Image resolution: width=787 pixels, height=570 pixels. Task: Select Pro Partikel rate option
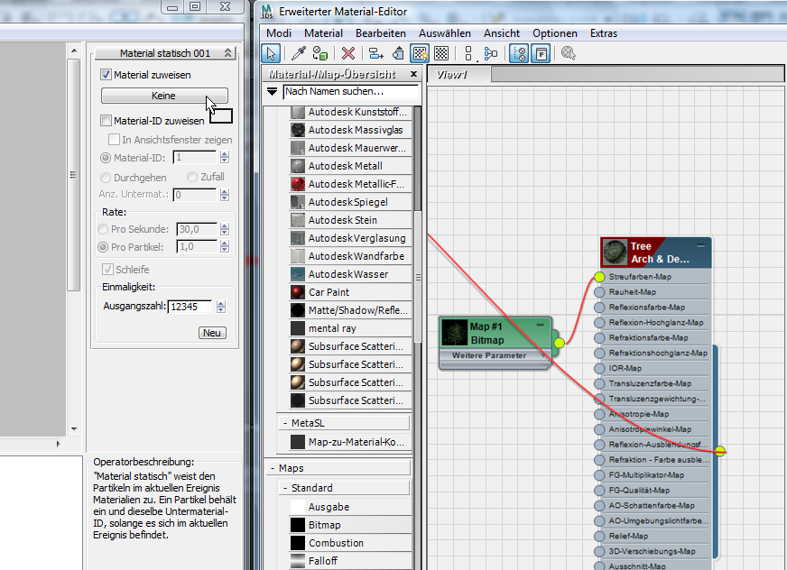coord(103,247)
